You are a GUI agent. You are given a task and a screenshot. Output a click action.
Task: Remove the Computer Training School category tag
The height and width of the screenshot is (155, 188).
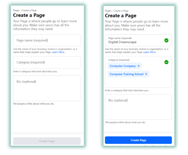pos(146,74)
